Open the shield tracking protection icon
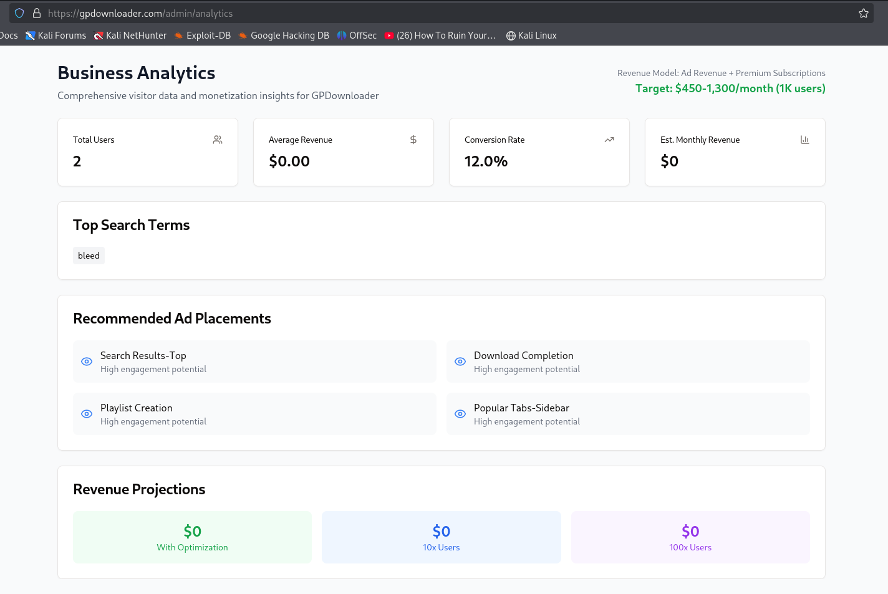 (x=19, y=13)
